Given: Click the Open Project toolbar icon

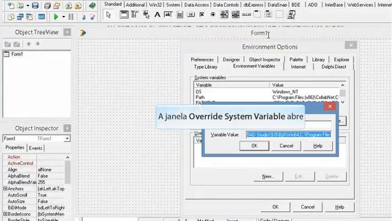Looking at the screenshot, I should click(x=57, y=6).
